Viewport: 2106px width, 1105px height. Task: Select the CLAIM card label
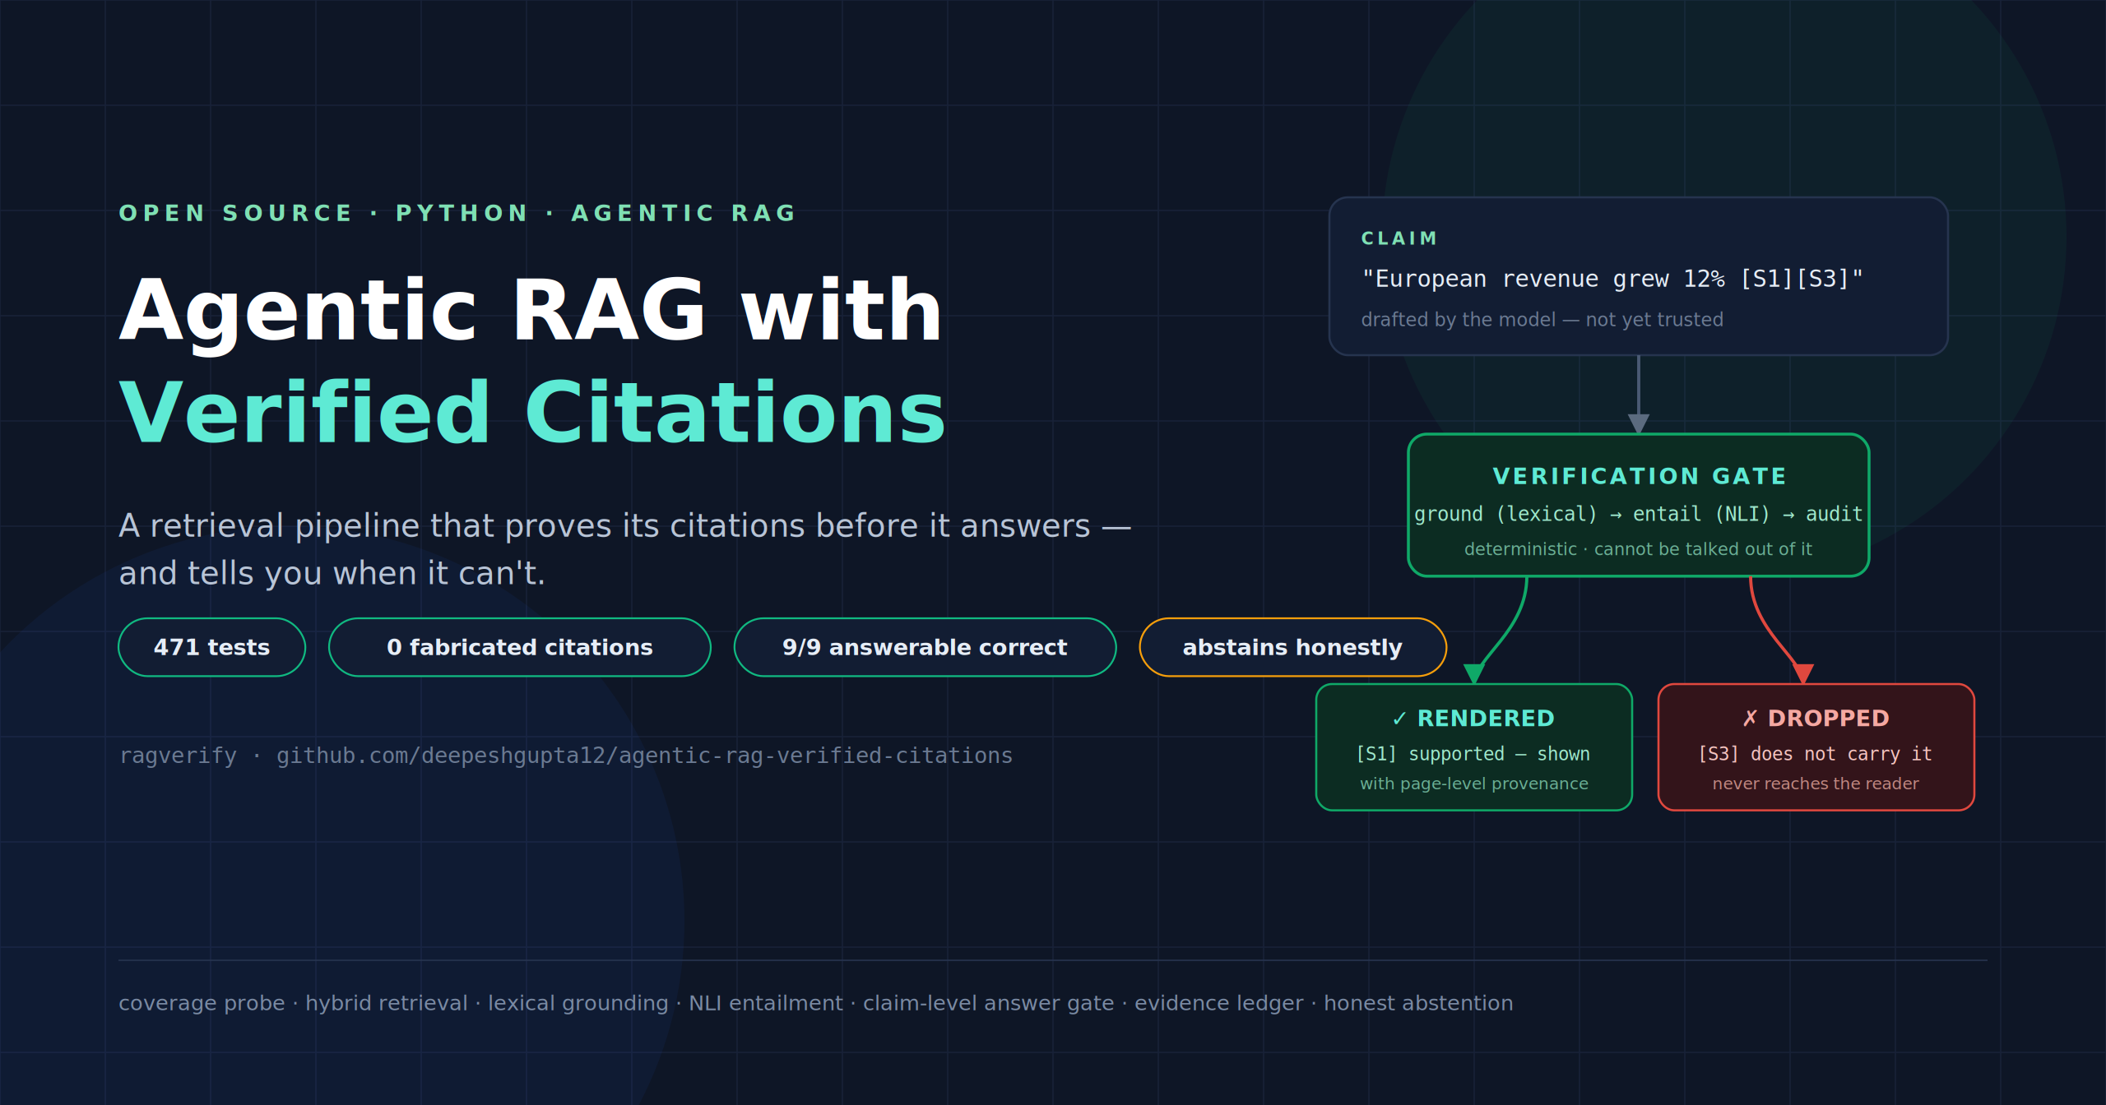(x=1399, y=238)
